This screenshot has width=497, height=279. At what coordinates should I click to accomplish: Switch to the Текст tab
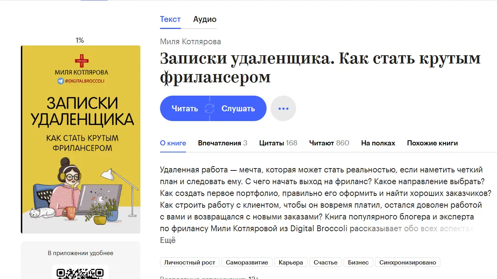pyautogui.click(x=170, y=19)
